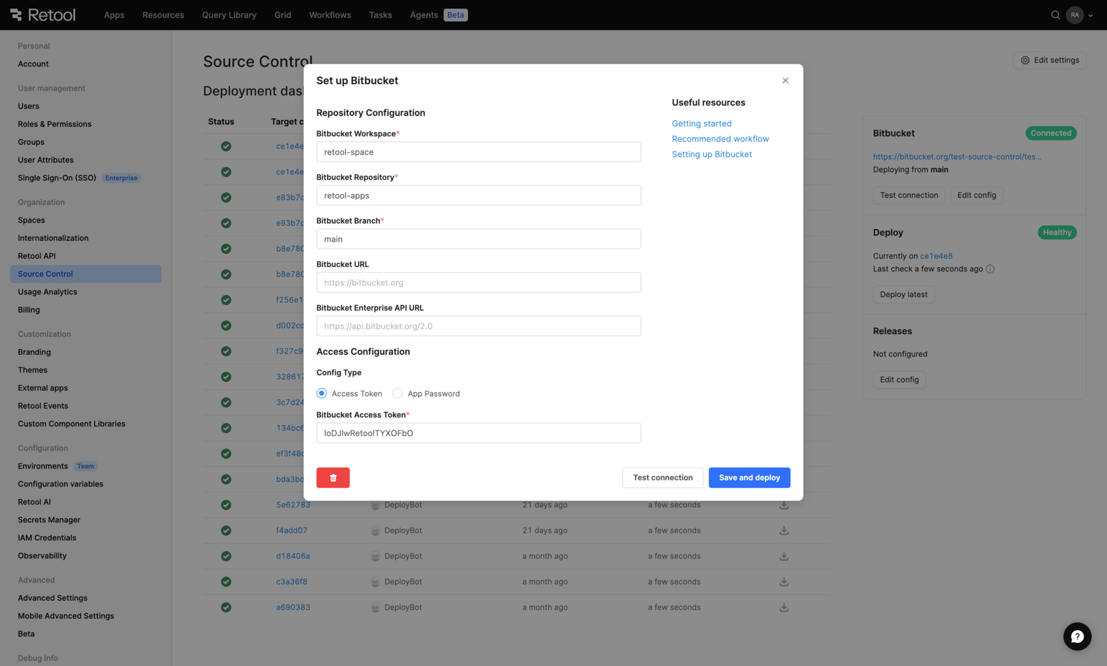
Task: Click the Test connection button in the dialog
Action: (662, 477)
